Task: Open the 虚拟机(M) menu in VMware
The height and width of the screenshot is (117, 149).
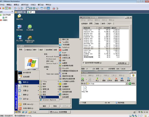Action: [x=25, y=5]
